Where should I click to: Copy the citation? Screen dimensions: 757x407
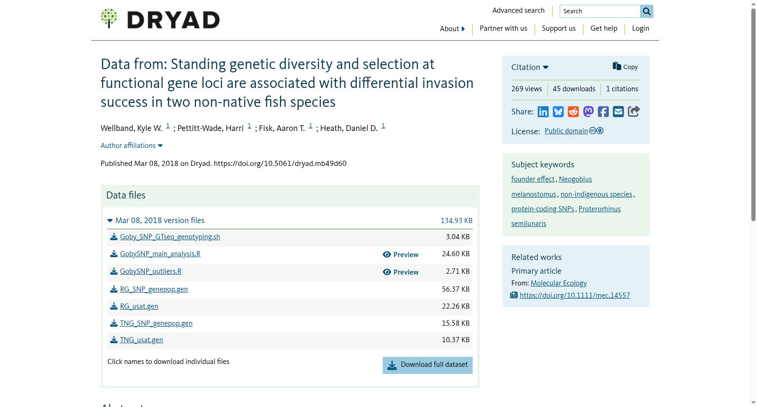[x=625, y=67]
